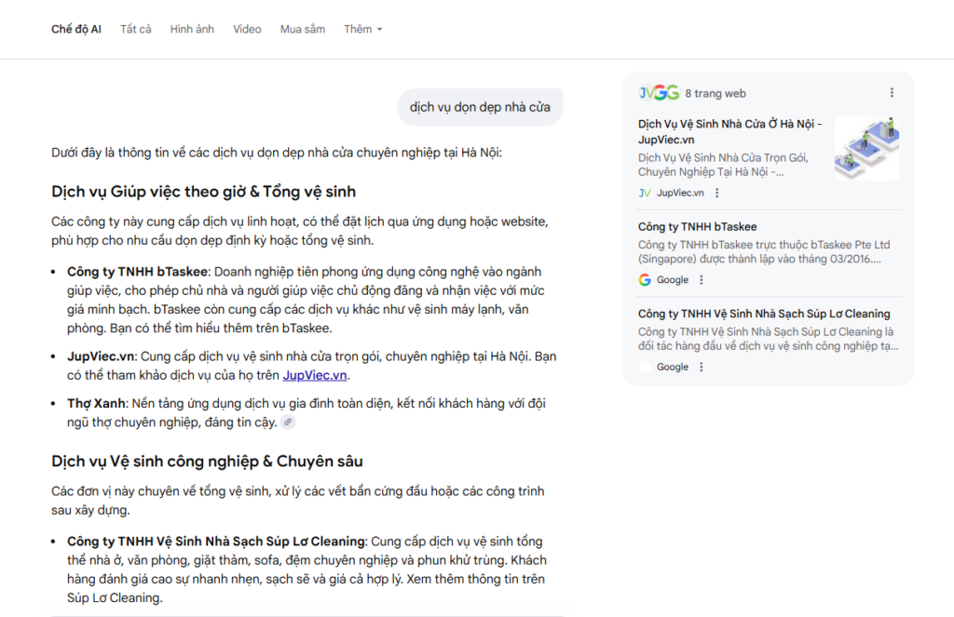Click the query bubble dịch vụ dọn dẹp nhà cửa
Viewport: 954px width, 617px height.
pyautogui.click(x=480, y=107)
